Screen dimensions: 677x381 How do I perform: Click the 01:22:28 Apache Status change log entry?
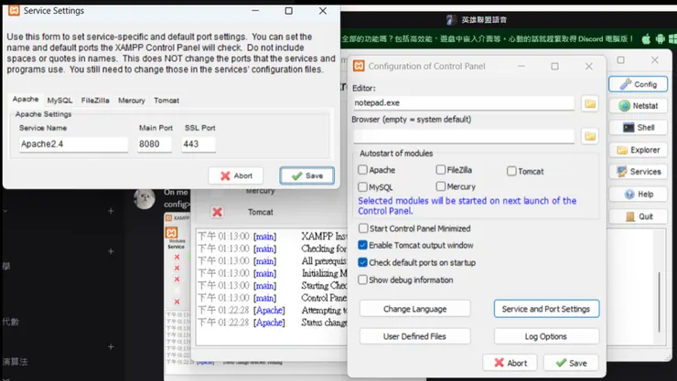click(x=272, y=323)
